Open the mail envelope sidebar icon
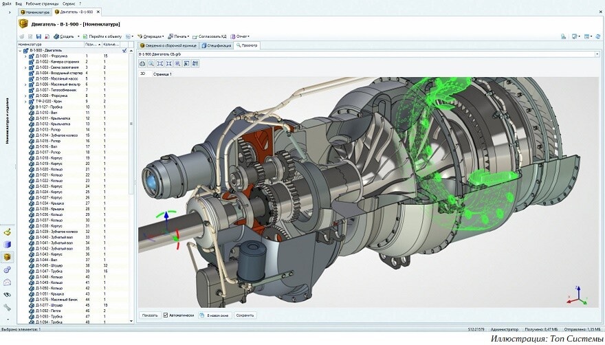 pyautogui.click(x=8, y=282)
